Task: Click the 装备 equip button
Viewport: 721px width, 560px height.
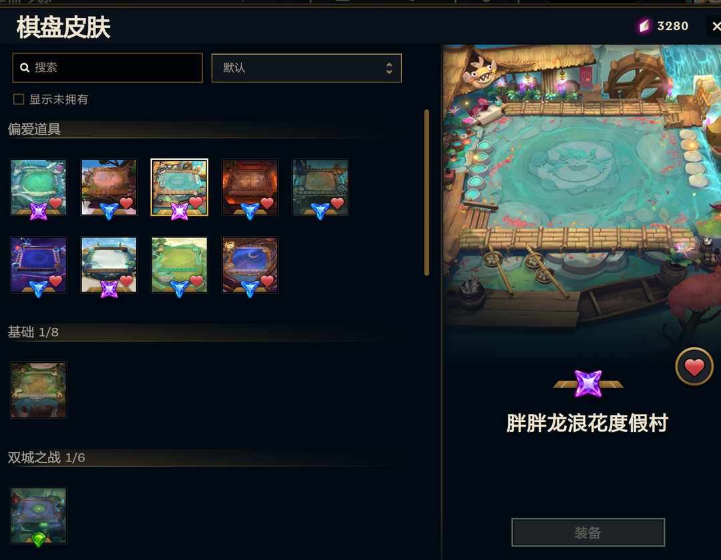Action: click(x=587, y=533)
